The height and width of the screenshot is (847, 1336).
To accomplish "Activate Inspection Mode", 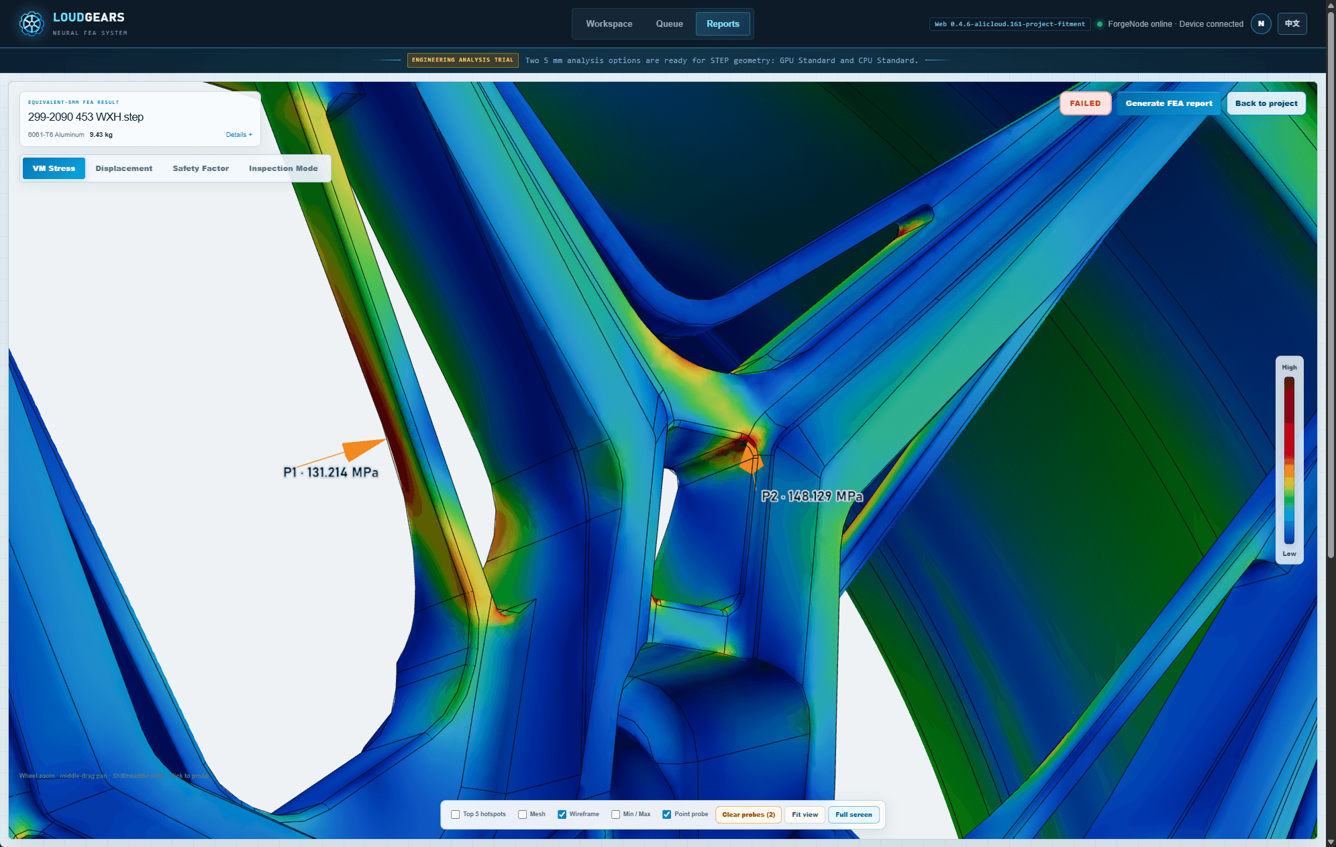I will click(x=283, y=168).
